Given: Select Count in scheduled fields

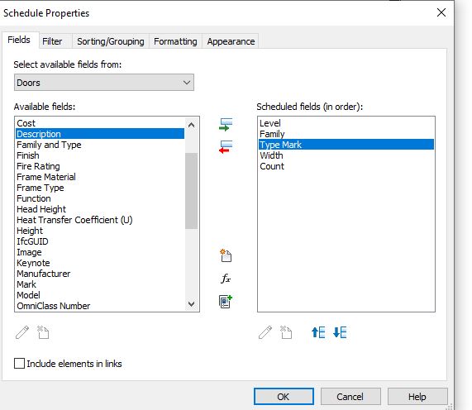Looking at the screenshot, I should point(346,166).
